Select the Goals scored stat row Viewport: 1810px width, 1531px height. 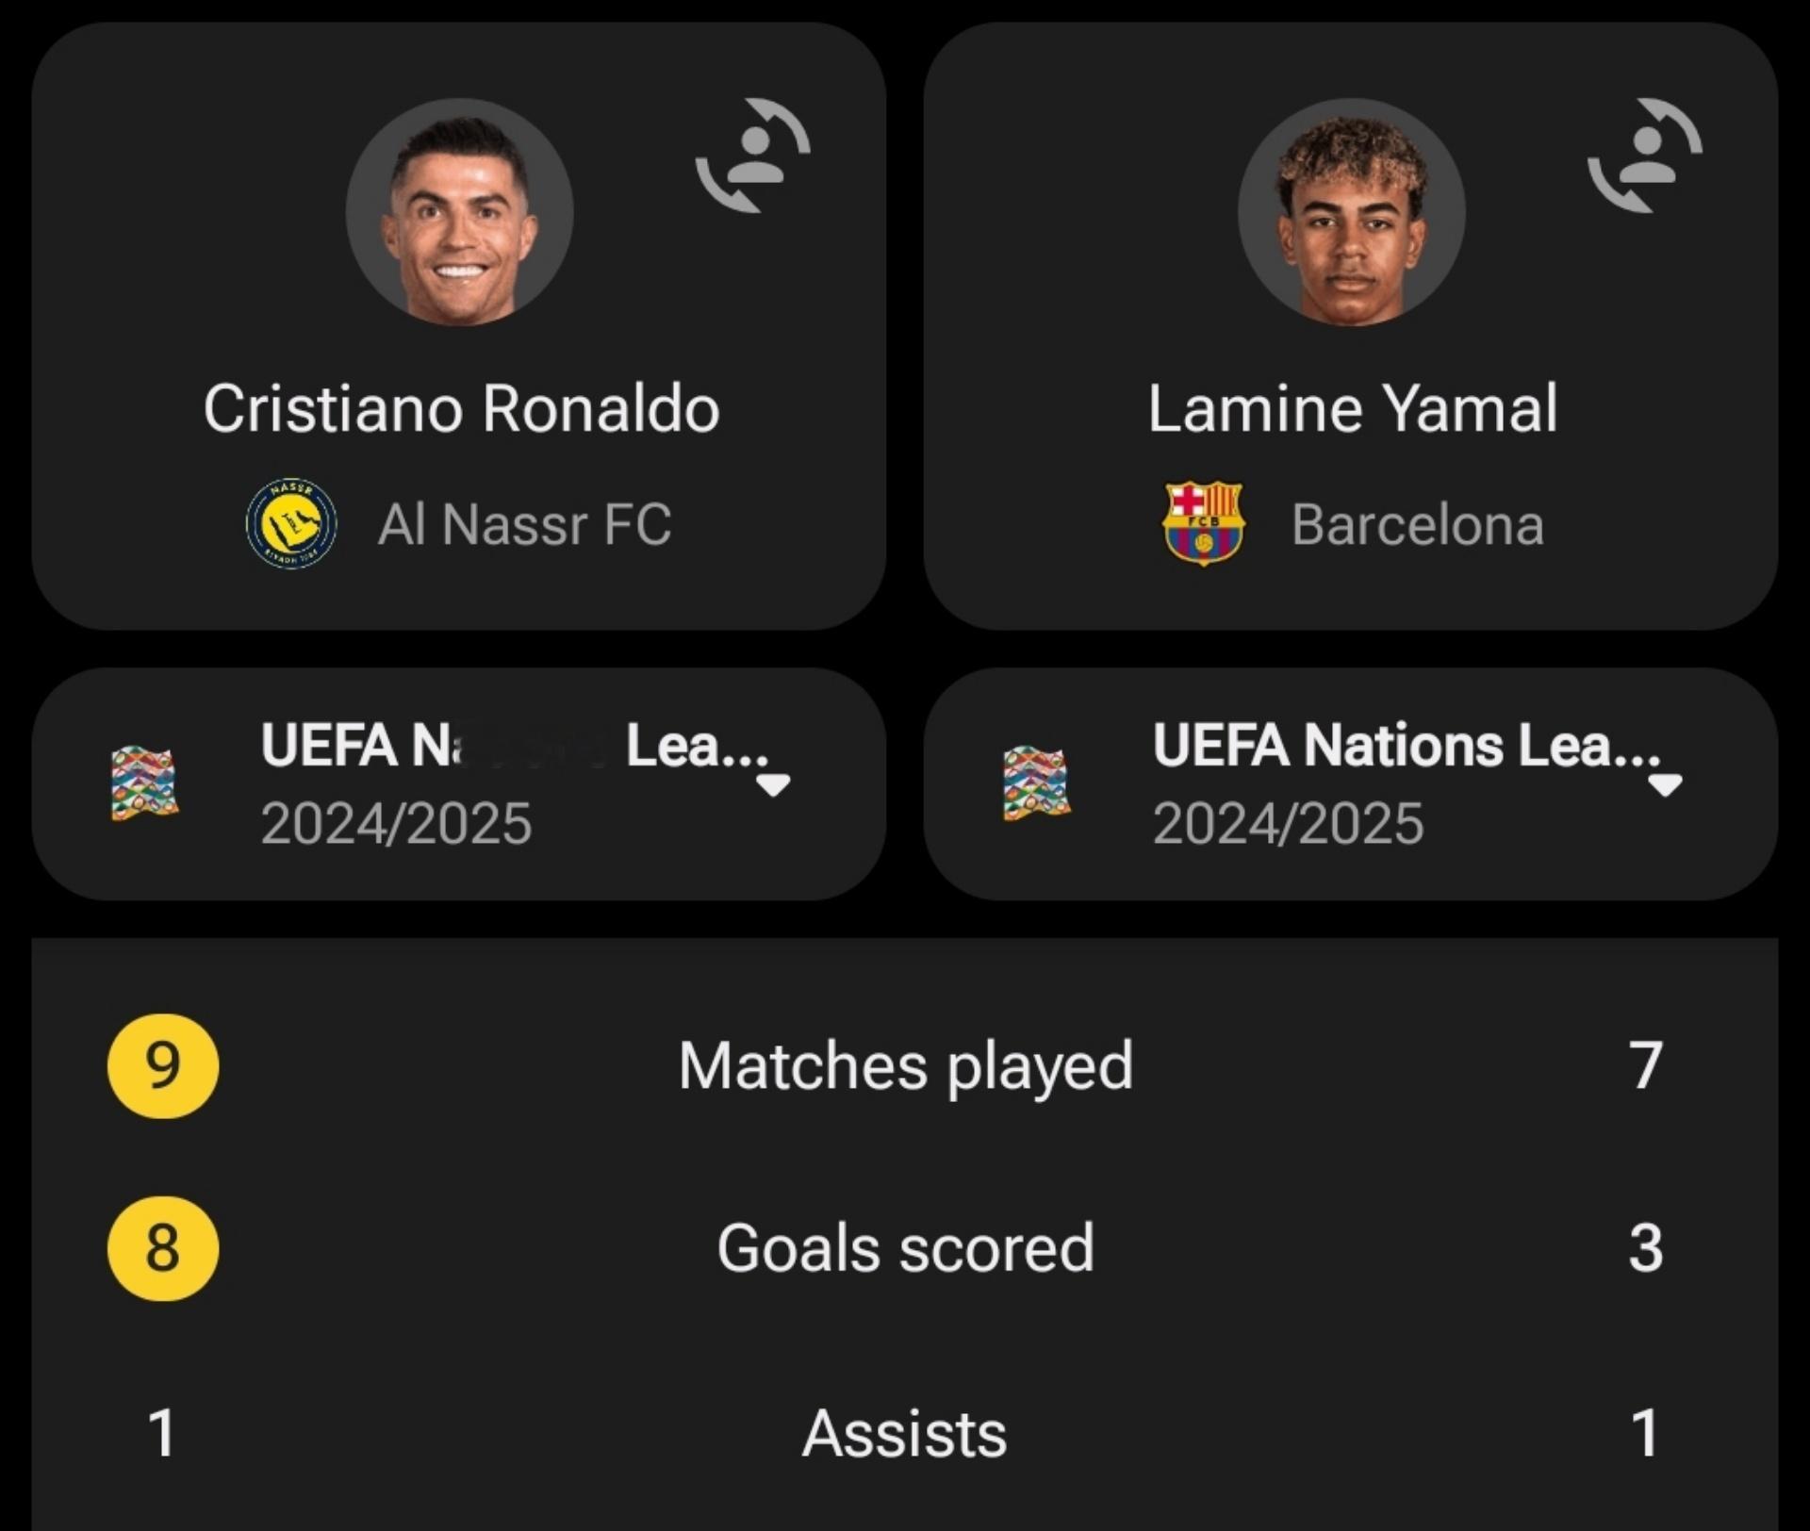coord(905,1249)
